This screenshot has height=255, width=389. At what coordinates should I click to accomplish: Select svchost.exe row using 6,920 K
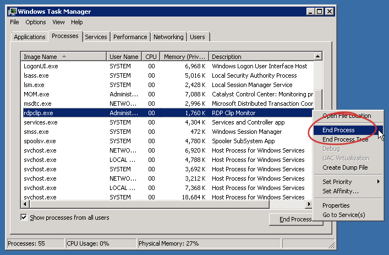[x=167, y=150]
